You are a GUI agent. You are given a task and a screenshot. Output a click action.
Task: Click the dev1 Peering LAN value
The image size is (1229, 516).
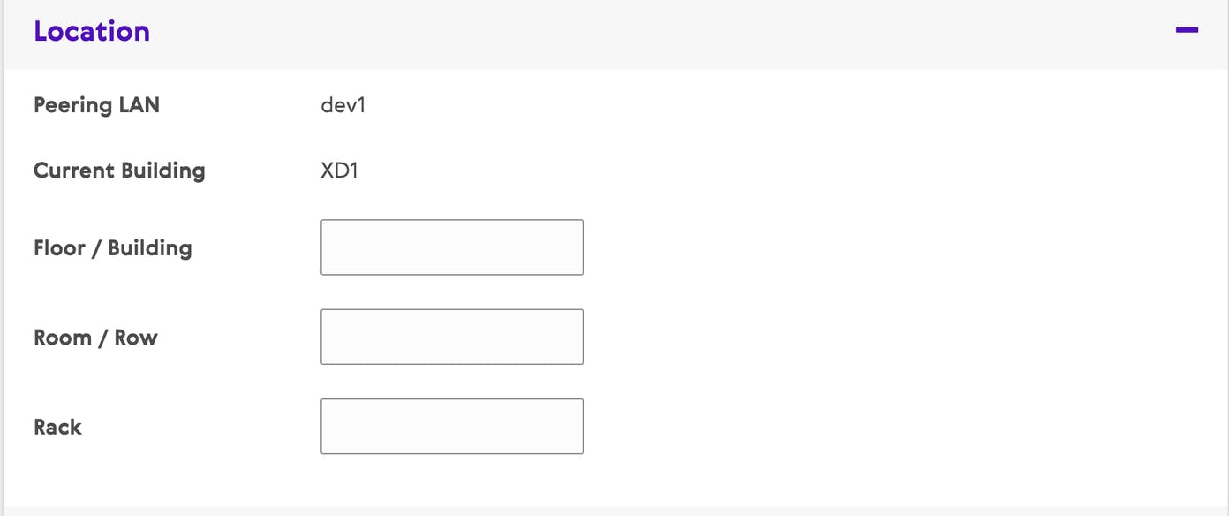343,106
